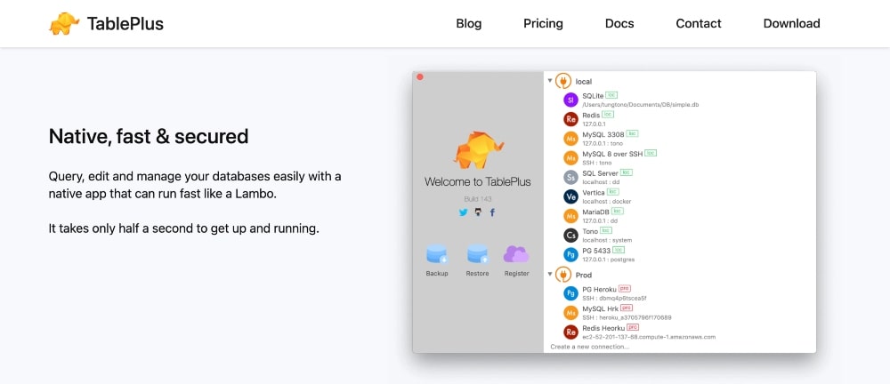Collapse the local connection group

pos(549,81)
